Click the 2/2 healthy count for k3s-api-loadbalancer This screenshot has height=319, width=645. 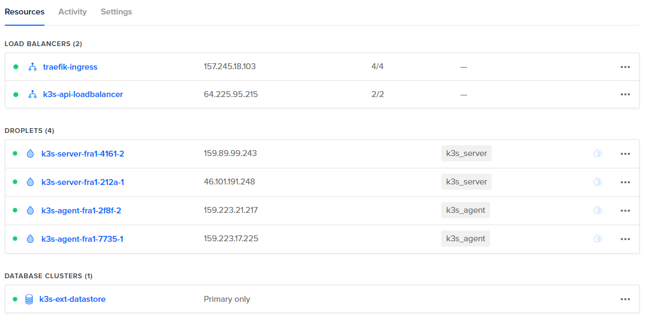pos(377,94)
